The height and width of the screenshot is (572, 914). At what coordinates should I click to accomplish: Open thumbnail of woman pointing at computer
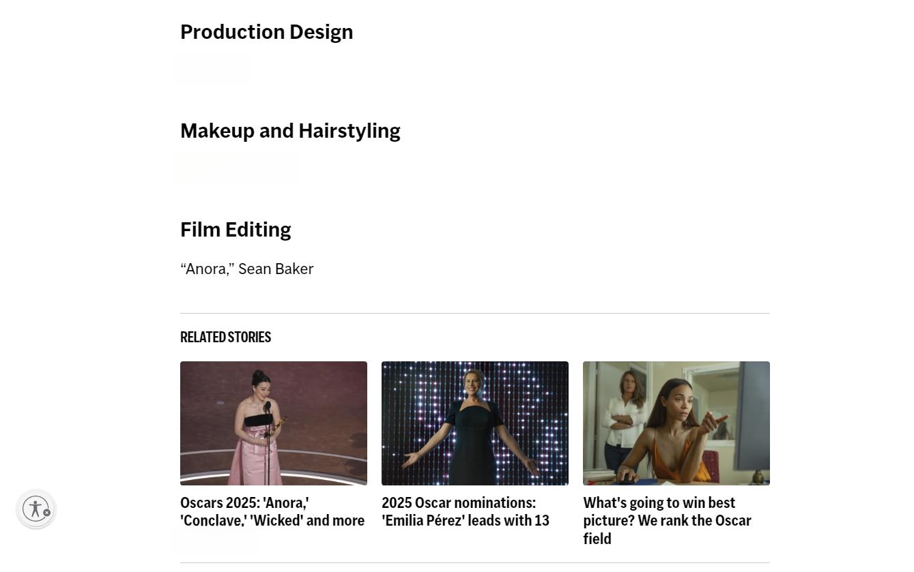[676, 423]
